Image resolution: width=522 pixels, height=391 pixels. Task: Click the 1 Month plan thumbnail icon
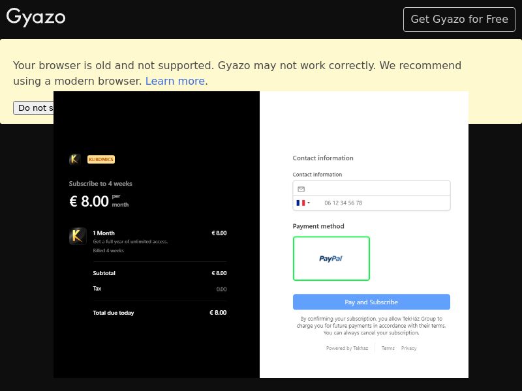(x=77, y=236)
